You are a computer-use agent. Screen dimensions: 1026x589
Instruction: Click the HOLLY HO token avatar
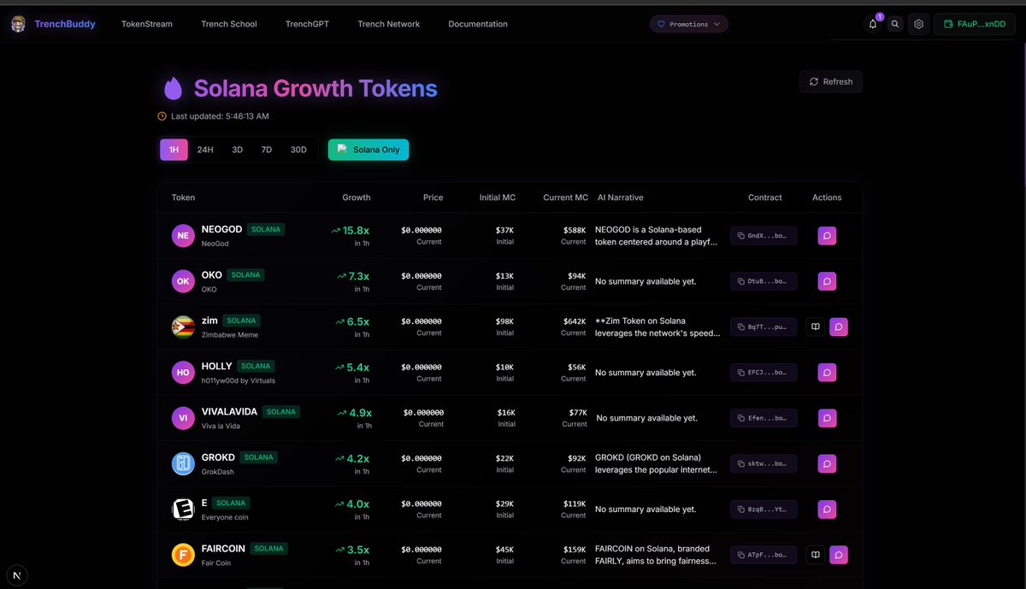pos(183,372)
